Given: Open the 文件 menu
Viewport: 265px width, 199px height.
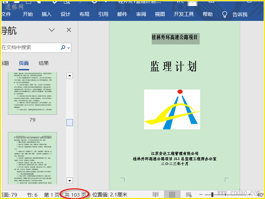Looking at the screenshot, I should [6, 14].
